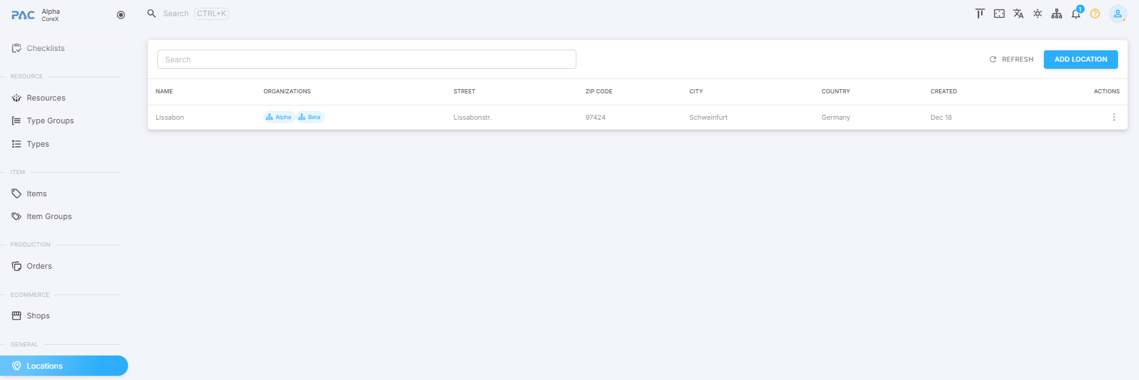Open actions menu for the Lissabon row

tap(1113, 117)
